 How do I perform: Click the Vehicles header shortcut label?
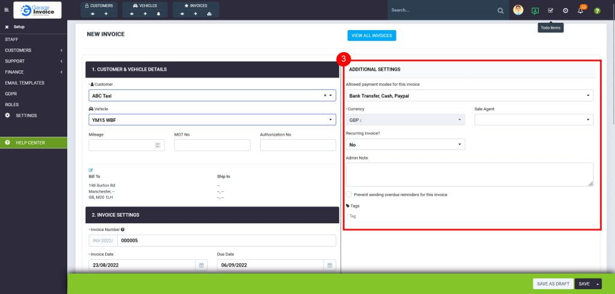[x=145, y=6]
